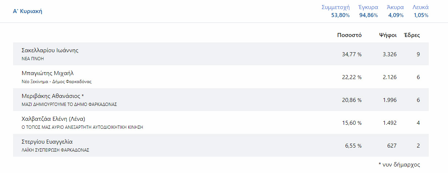448x173 pixels.
Task: Click the ΝΕΑ ΠΝΟΗ party label
Action: click(x=33, y=58)
